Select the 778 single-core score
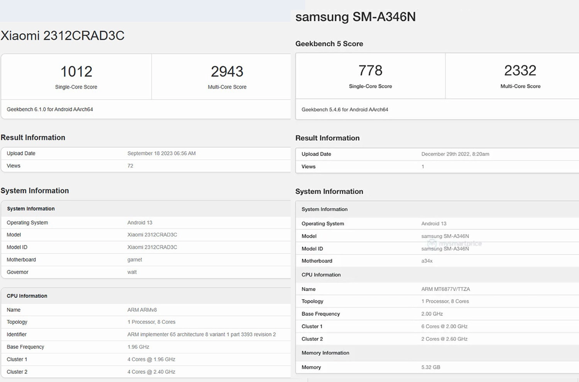This screenshot has width=579, height=382. click(x=371, y=71)
